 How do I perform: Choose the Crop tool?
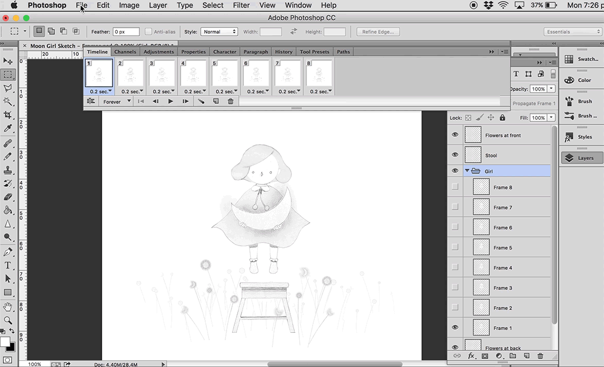[8, 115]
